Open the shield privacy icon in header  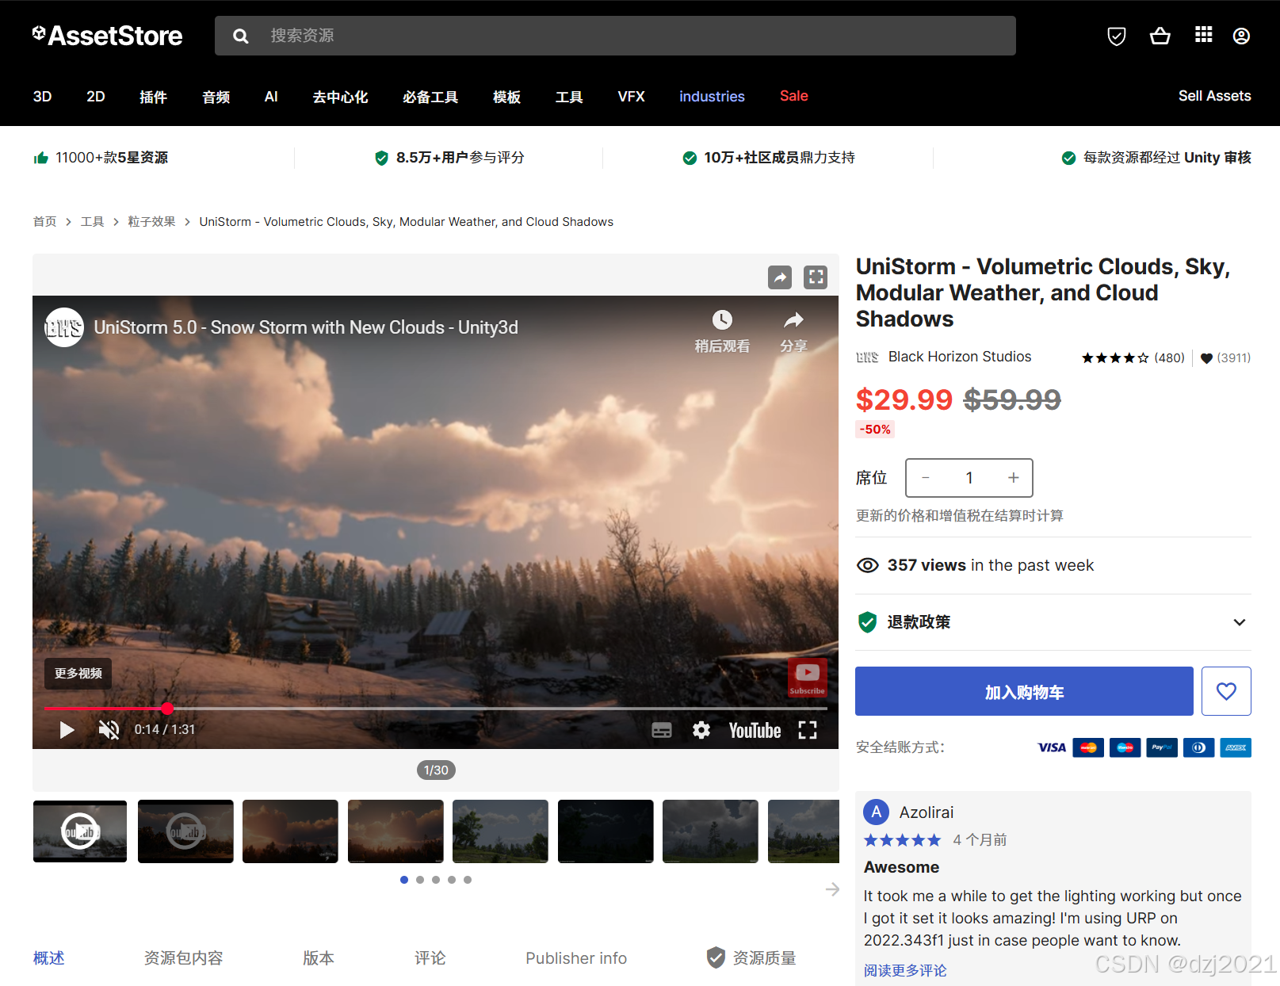click(x=1117, y=36)
